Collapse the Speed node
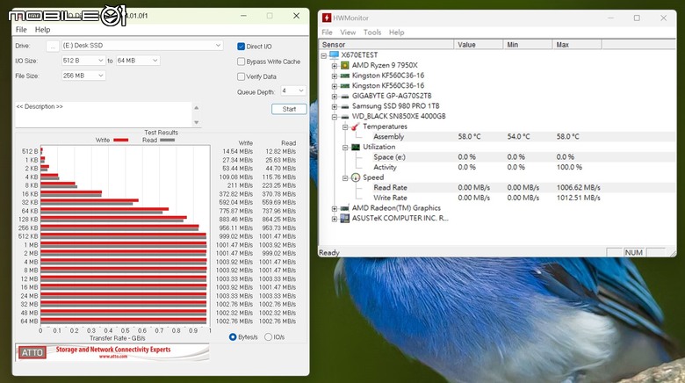The image size is (685, 383). coord(344,178)
